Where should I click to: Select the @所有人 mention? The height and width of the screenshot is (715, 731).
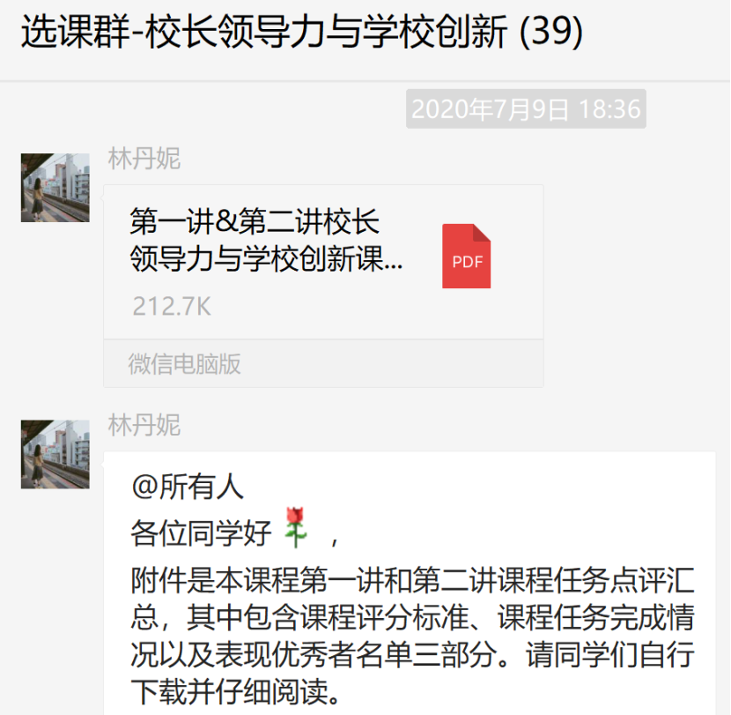click(188, 487)
